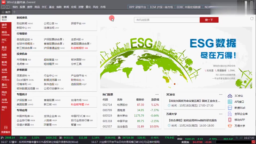Select 商品 Commodity in left sidebar

(x=6, y=33)
